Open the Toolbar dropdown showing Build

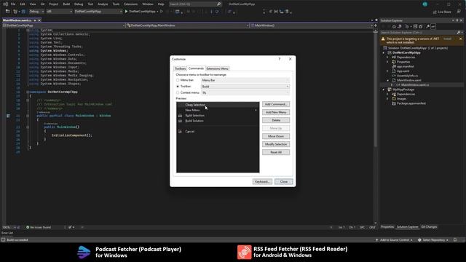click(245, 87)
